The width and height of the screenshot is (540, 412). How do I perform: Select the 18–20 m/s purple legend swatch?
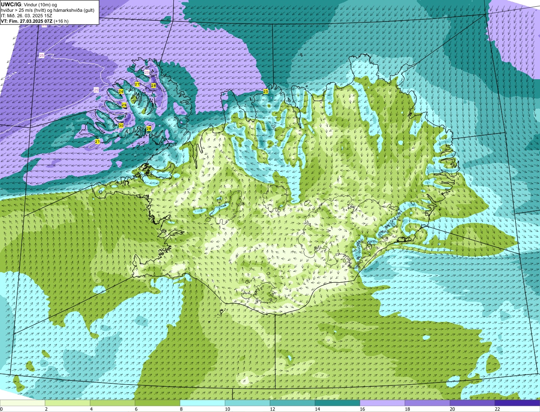427,403
